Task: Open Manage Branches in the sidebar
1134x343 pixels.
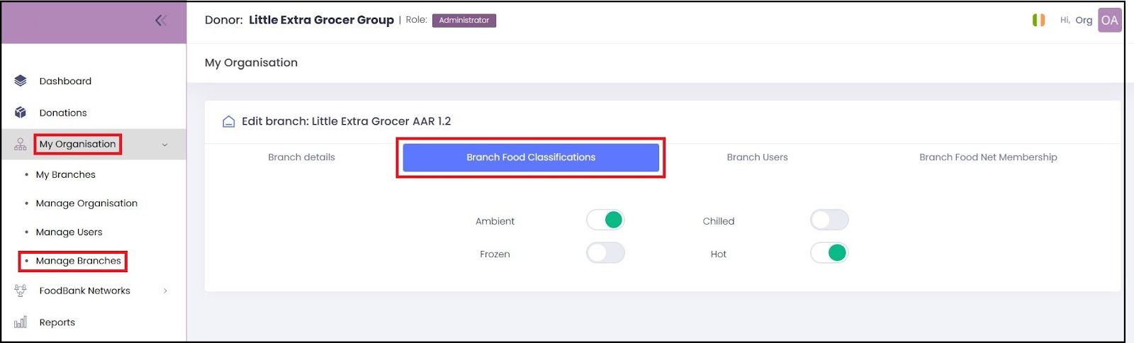Action: [x=79, y=261]
